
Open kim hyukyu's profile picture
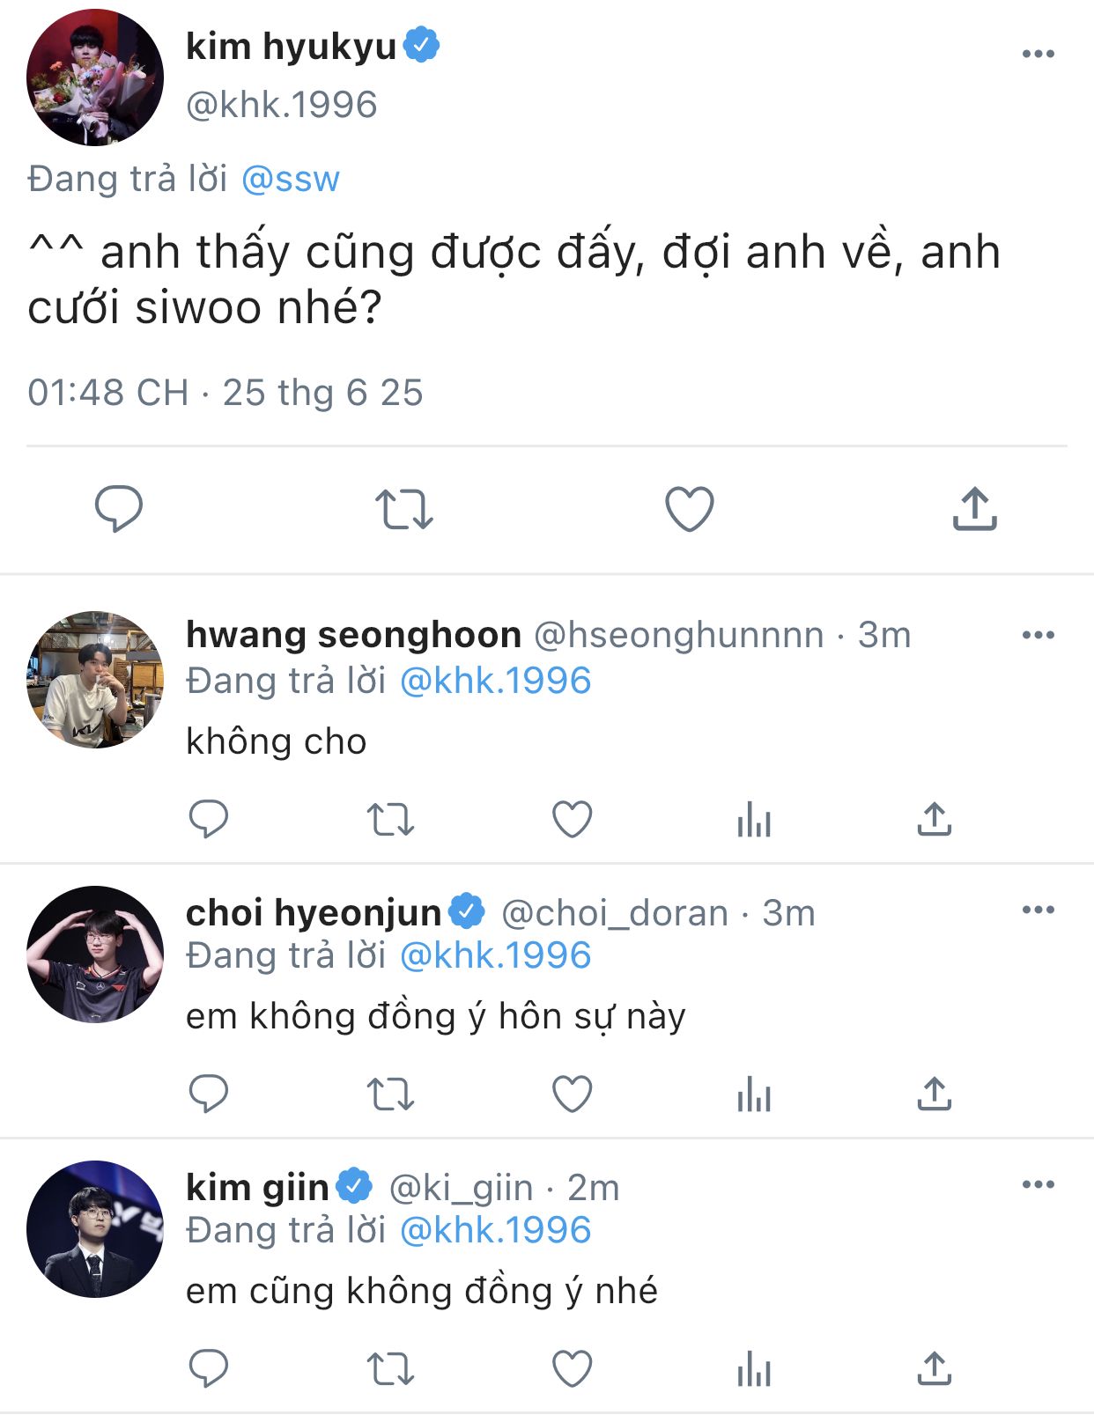click(x=95, y=77)
